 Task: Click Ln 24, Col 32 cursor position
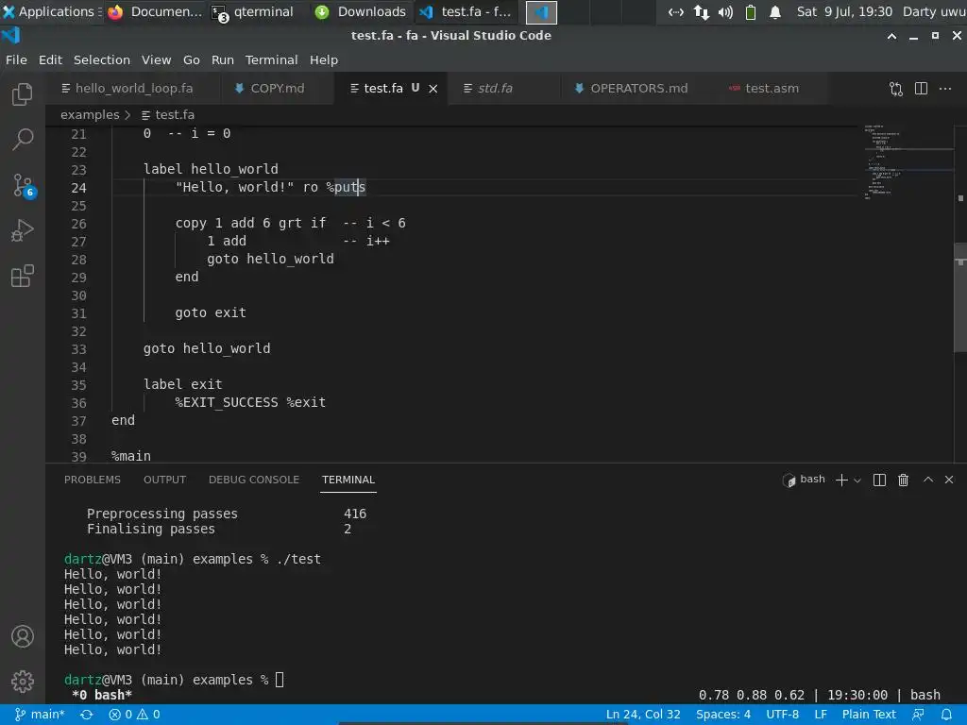point(643,715)
